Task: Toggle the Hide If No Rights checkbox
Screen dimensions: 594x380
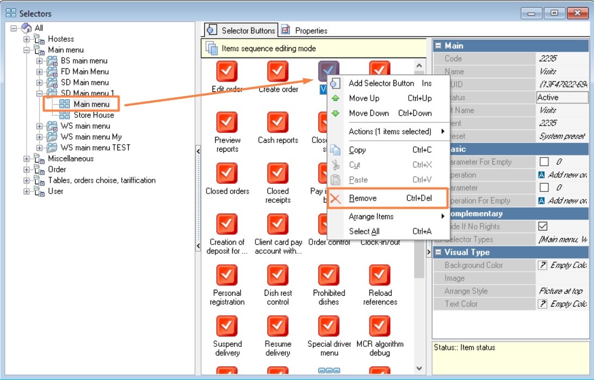Action: (x=542, y=226)
